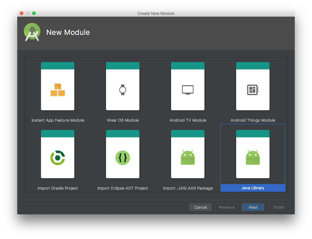Select the Java Library android icon
The width and height of the screenshot is (312, 239).
pyautogui.click(x=253, y=157)
